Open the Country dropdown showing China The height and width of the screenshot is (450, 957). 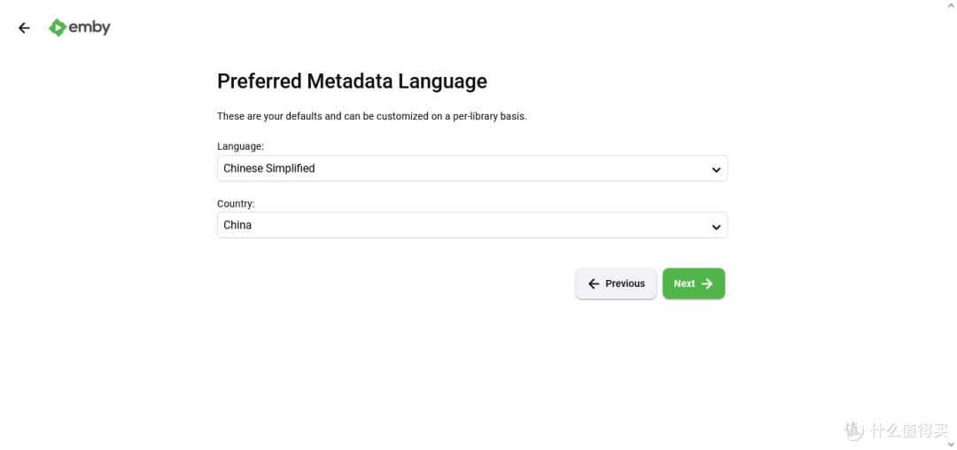click(x=471, y=225)
